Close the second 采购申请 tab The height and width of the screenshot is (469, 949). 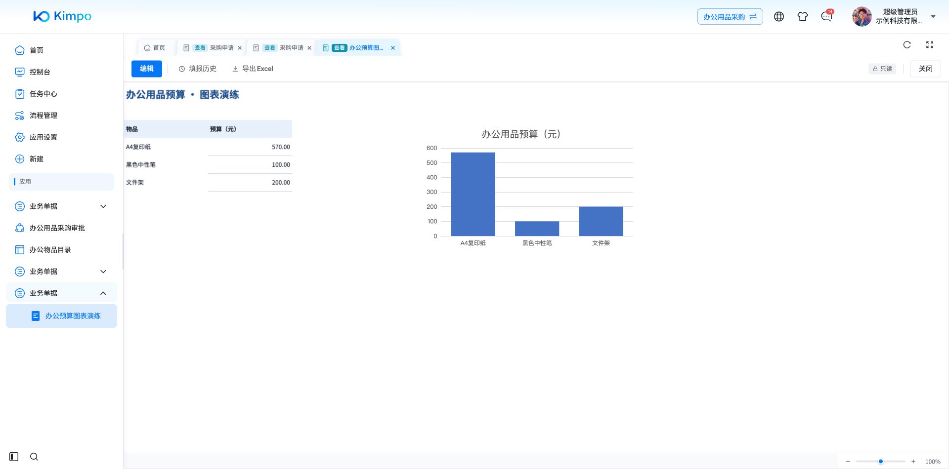pos(309,48)
